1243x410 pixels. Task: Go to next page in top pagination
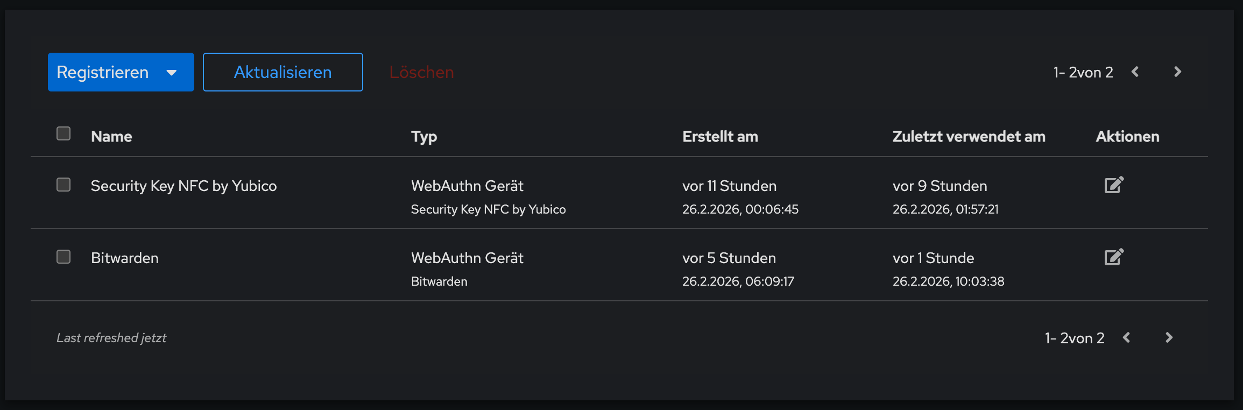click(1177, 72)
